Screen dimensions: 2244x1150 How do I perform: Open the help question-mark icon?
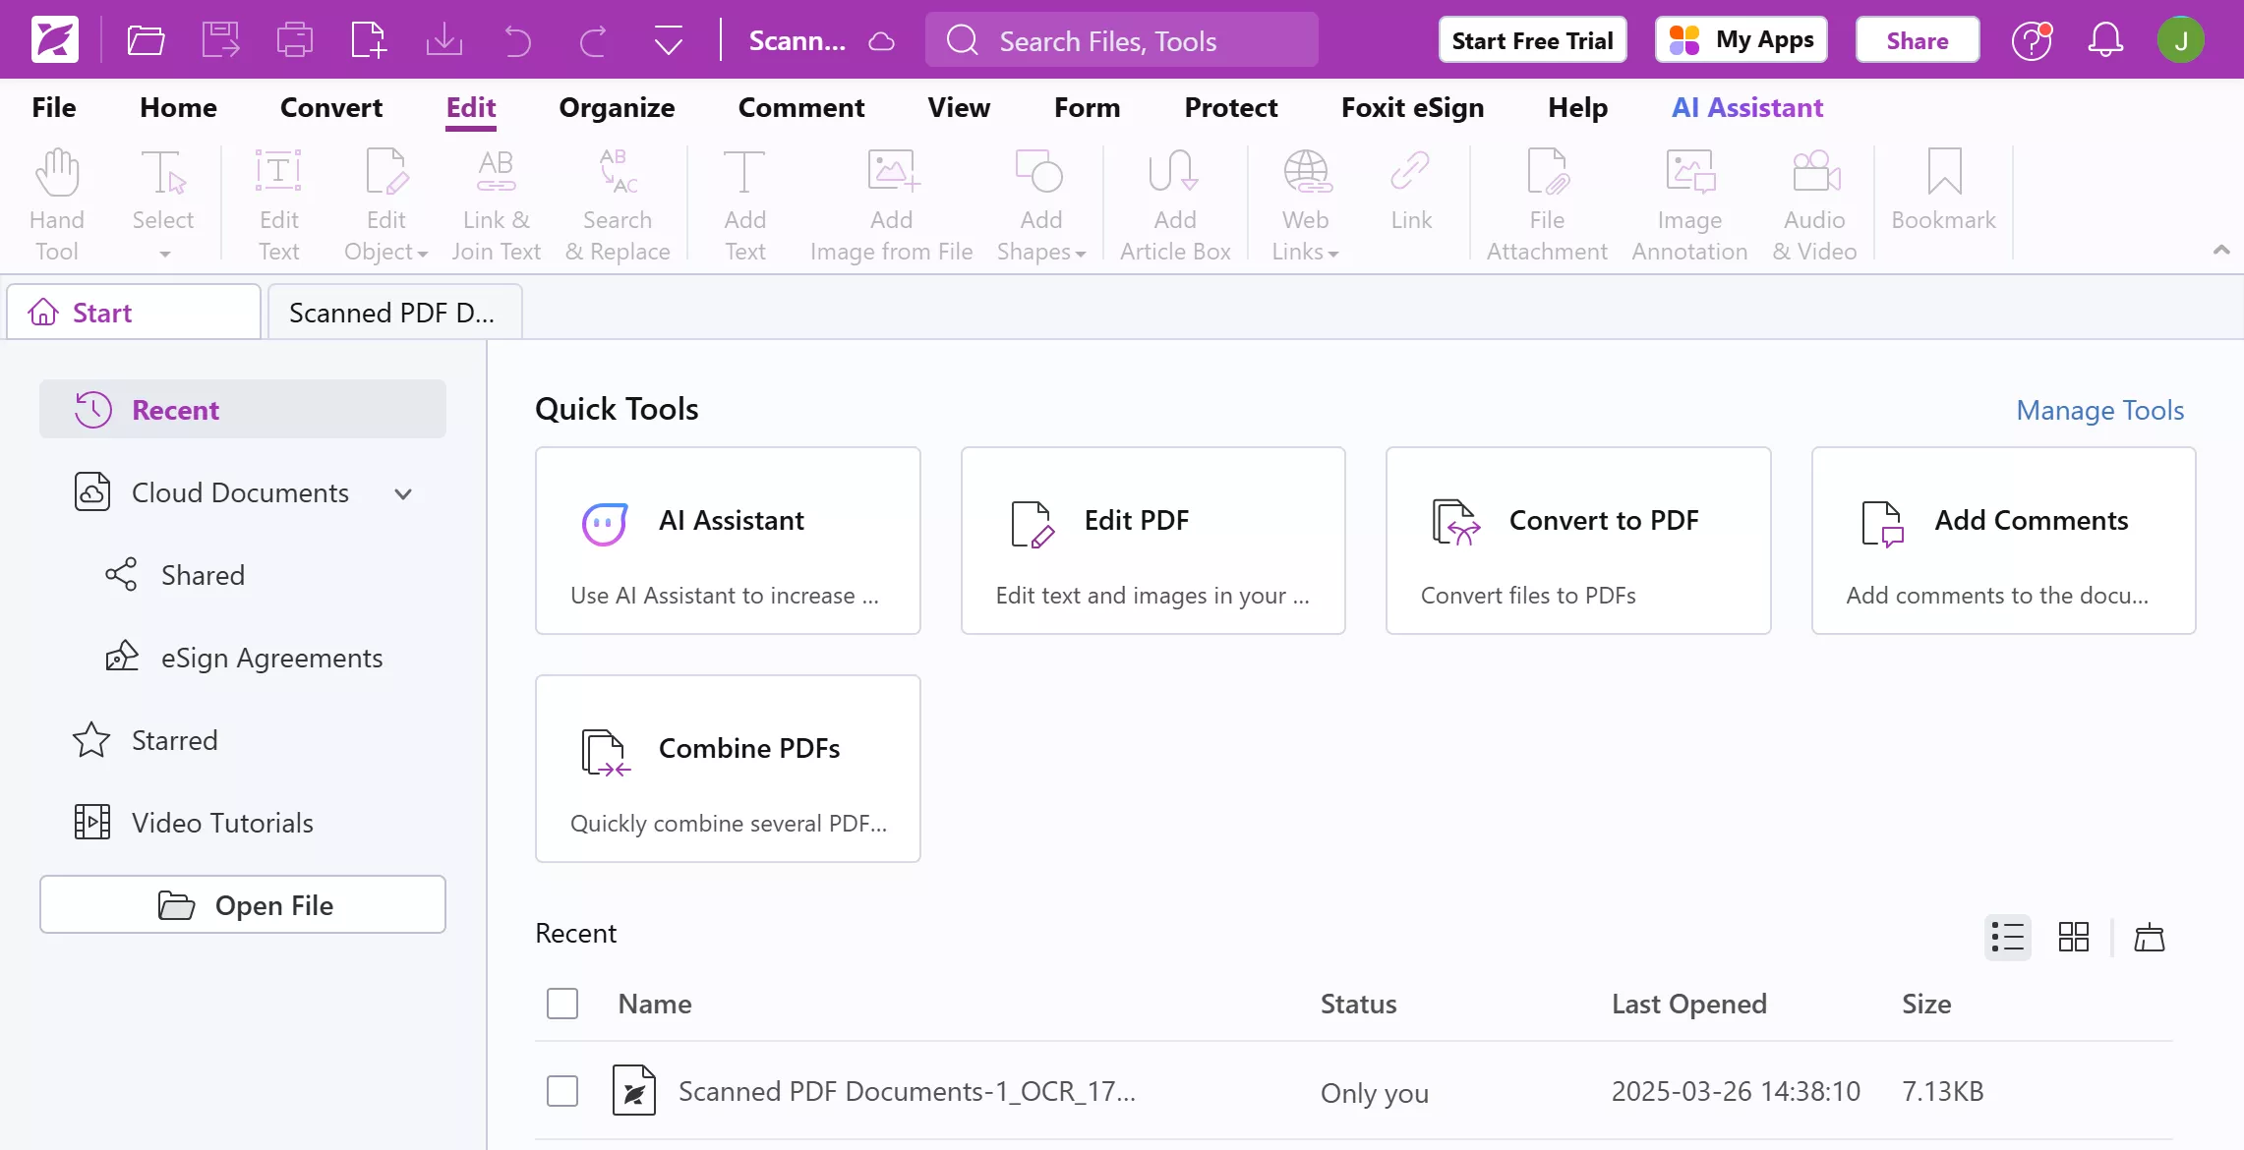point(2032,40)
